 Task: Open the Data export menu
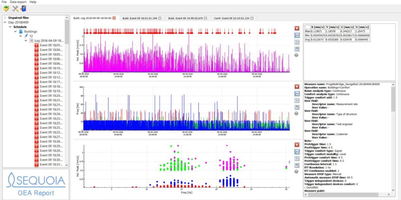(18, 2)
